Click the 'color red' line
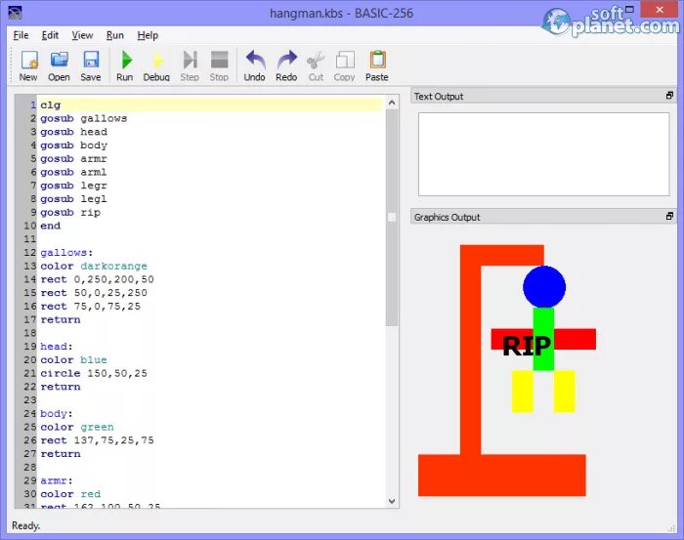This screenshot has width=684, height=540. 70,494
